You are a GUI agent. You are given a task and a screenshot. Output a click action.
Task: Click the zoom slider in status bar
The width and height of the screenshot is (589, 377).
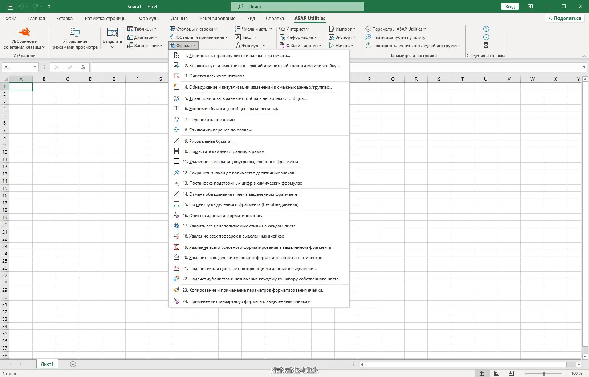click(544, 373)
